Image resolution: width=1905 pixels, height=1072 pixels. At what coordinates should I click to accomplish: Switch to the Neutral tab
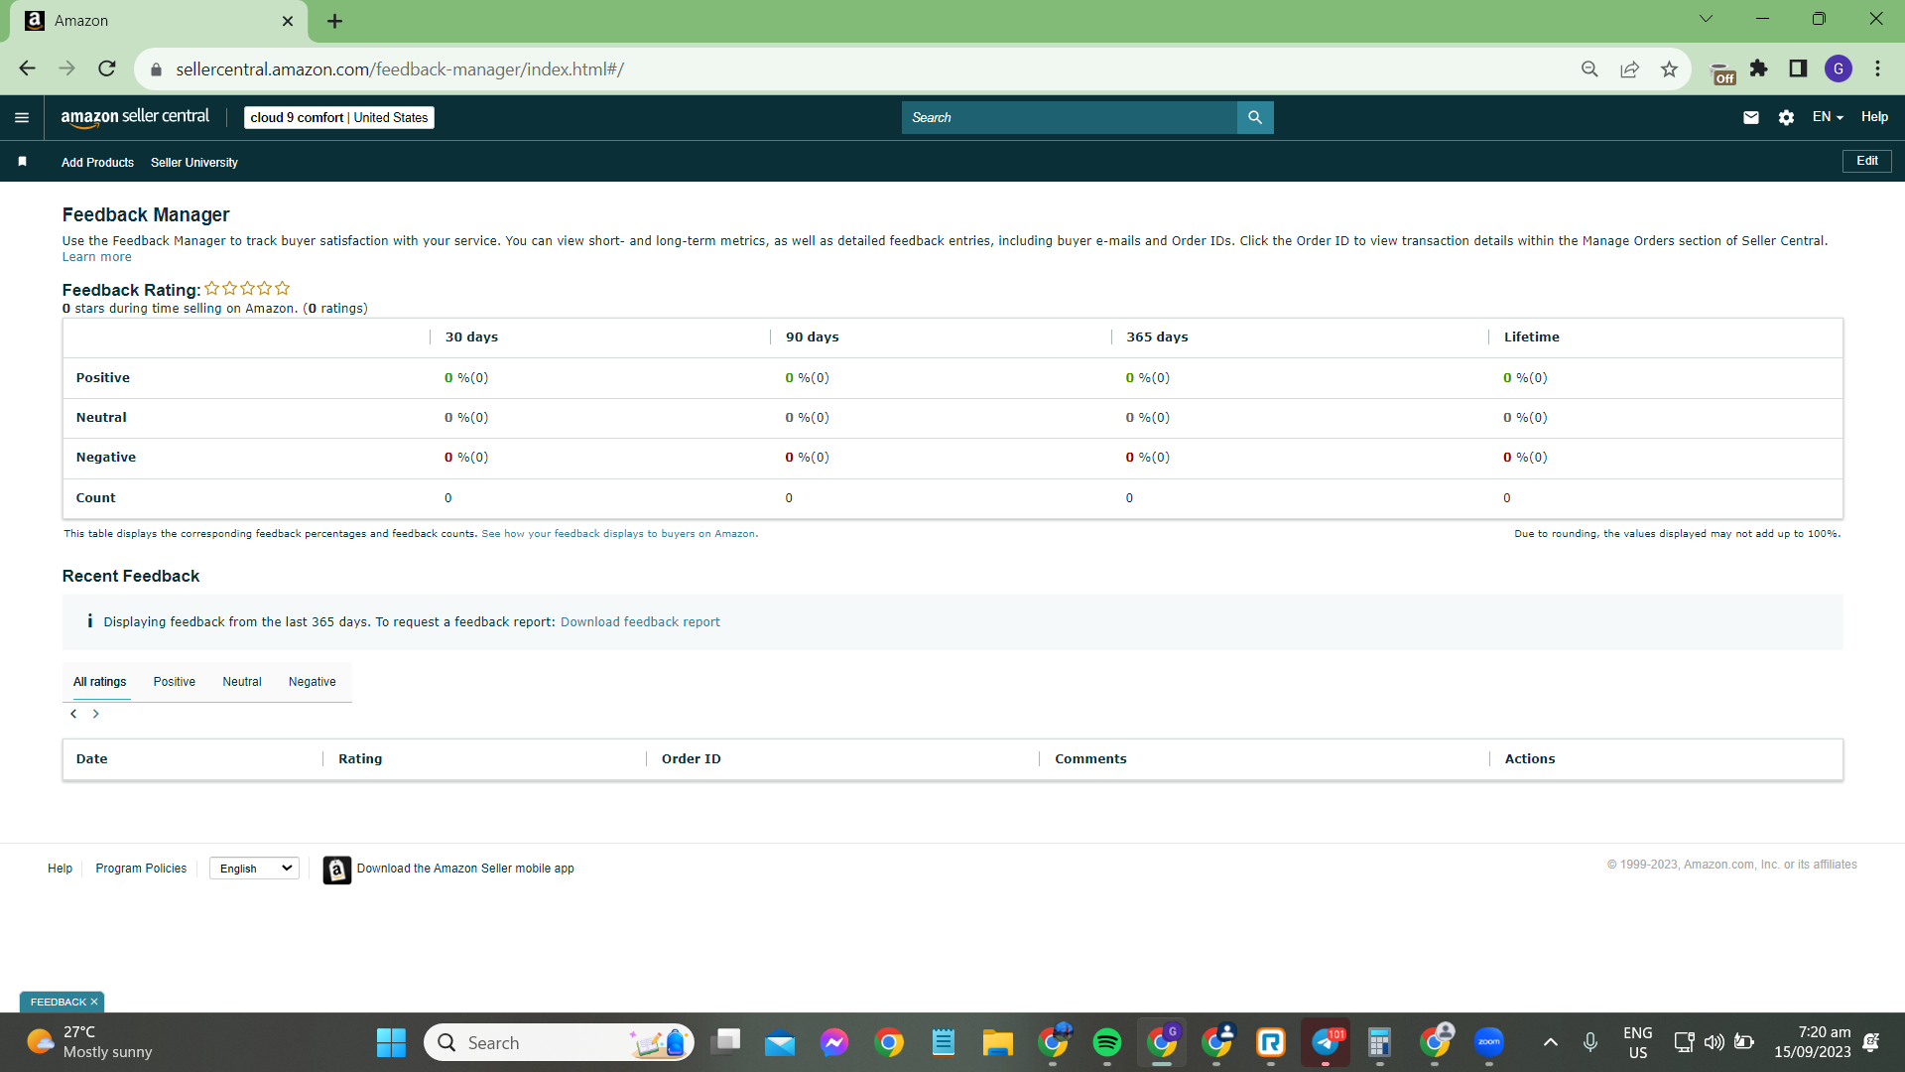242,682
